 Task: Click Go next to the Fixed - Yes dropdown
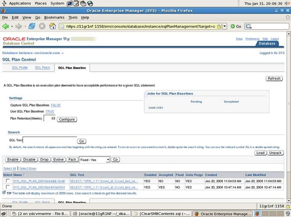115,159
